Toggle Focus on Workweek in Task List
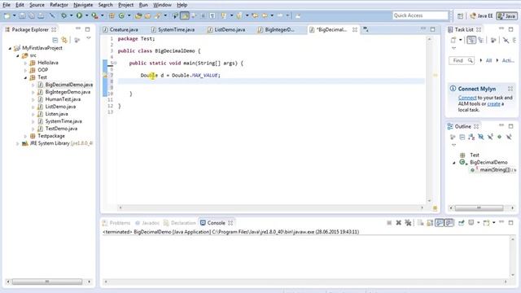Image resolution: width=521 pixels, height=293 pixels. click(x=493, y=40)
